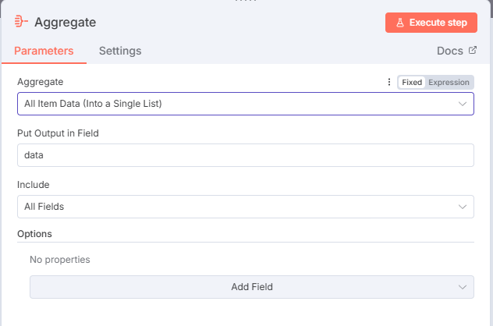493x326 pixels.
Task: Run the node with Execute step
Action: point(431,23)
